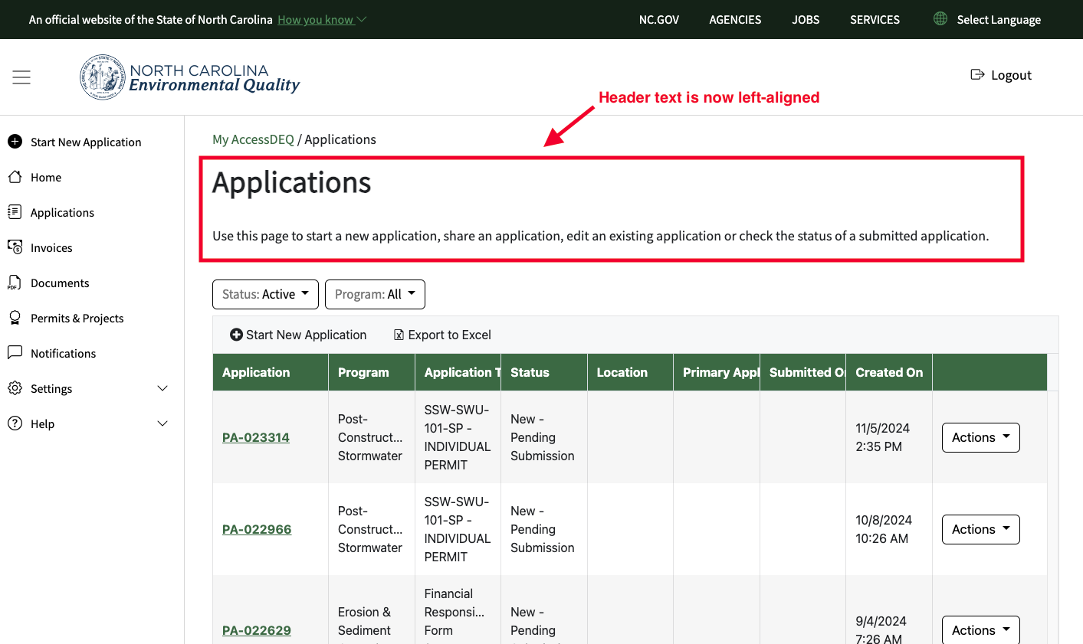Image resolution: width=1083 pixels, height=644 pixels.
Task: Expand the Settings submenu chevron
Action: 162,388
